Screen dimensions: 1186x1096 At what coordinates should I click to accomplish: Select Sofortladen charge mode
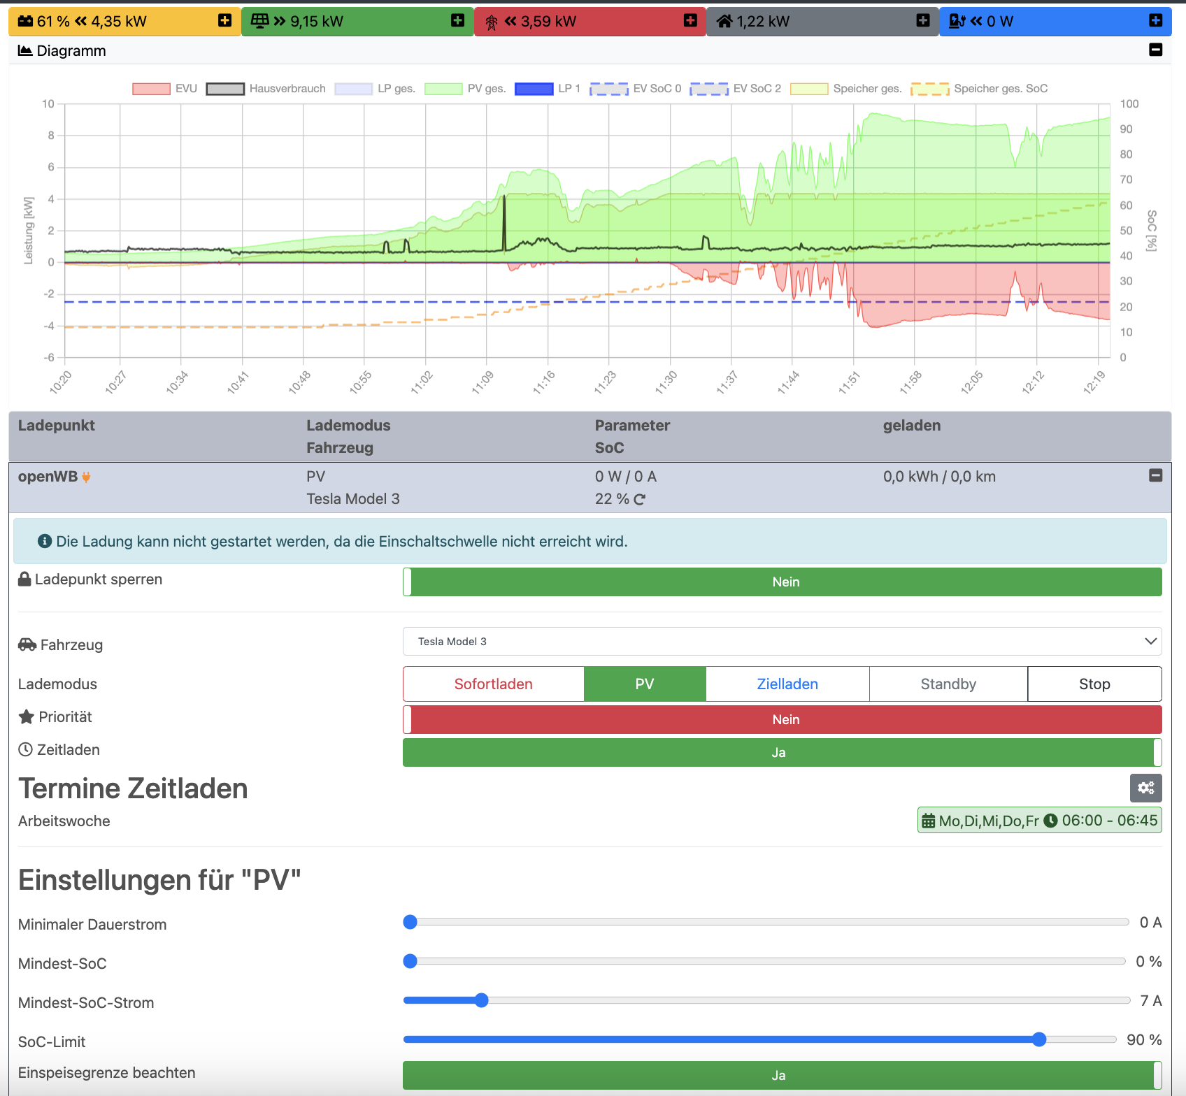click(493, 684)
